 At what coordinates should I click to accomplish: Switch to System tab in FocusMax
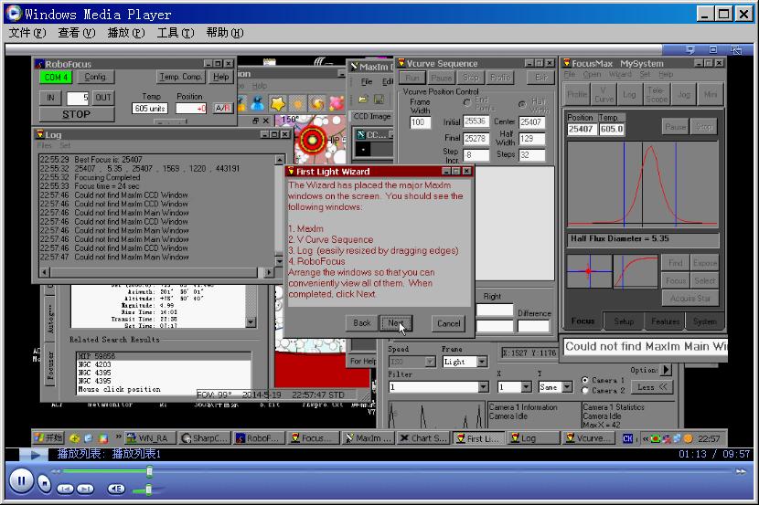click(x=704, y=321)
